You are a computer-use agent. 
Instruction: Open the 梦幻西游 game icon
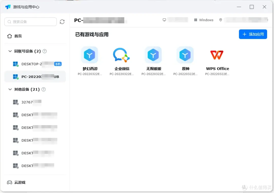click(90, 55)
